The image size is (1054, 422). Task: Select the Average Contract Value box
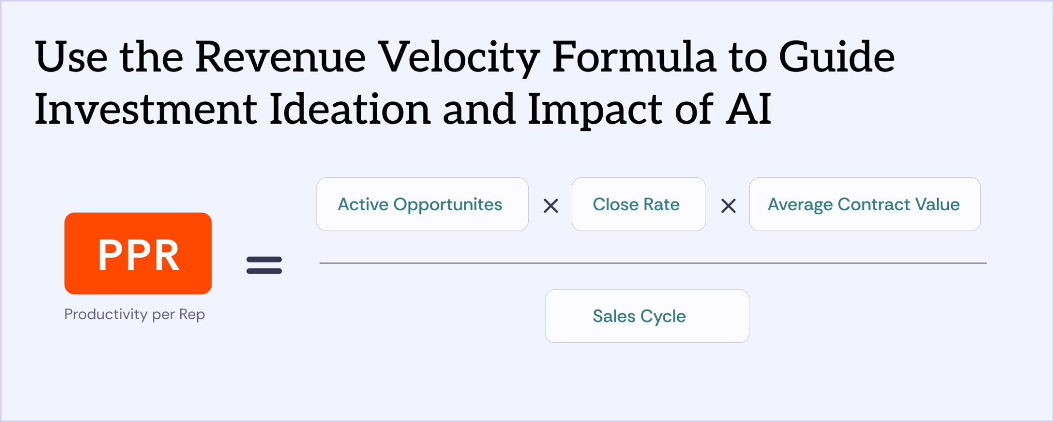click(865, 204)
